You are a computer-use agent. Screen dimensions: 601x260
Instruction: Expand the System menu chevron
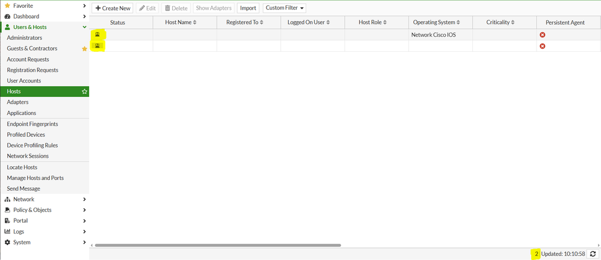[x=84, y=243]
